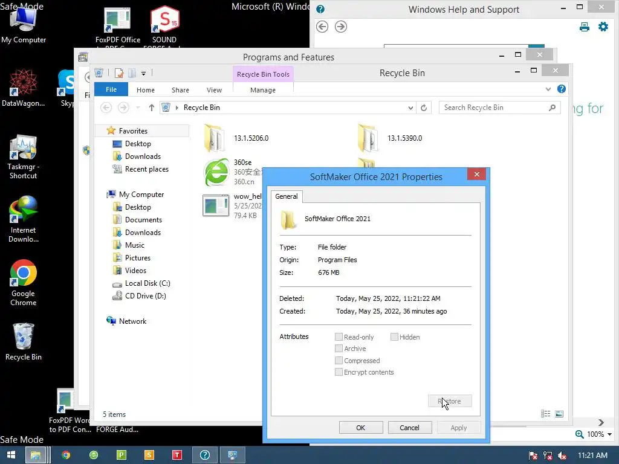Select the 360se item icon
The width and height of the screenshot is (619, 464).
[x=216, y=172]
